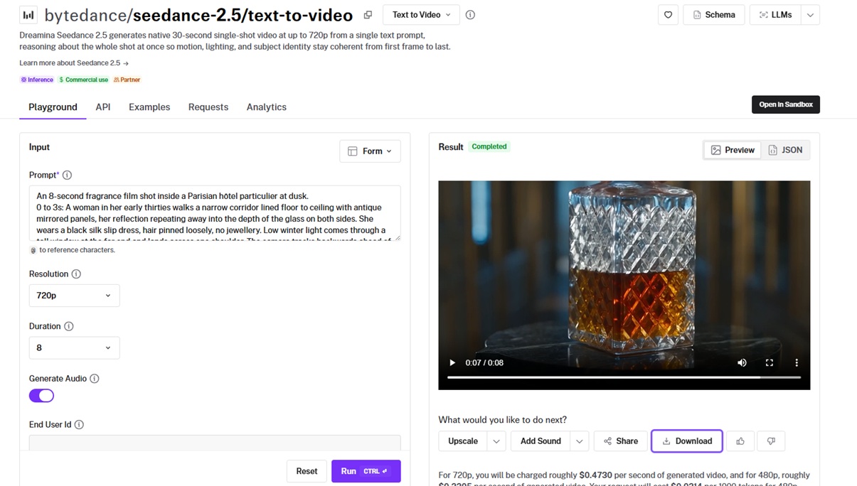Open the Text to Video dropdown
The image size is (857, 486).
[x=421, y=15]
